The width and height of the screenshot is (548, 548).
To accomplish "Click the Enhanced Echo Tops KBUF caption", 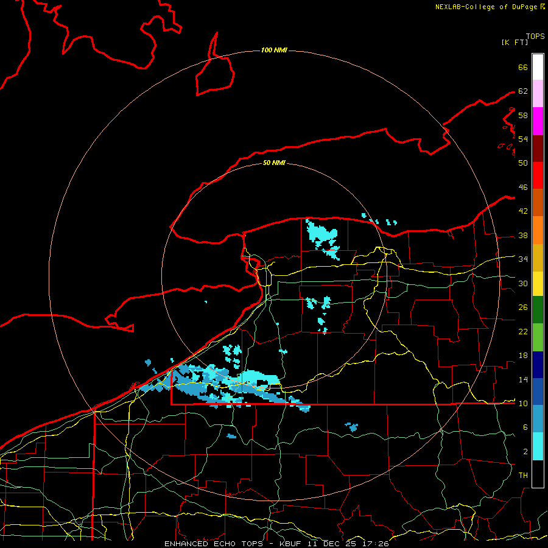I will [276, 544].
